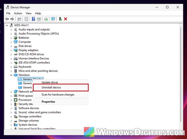Click the Disk drives category icon
Screen dimensions: 187x139
tap(15, 46)
